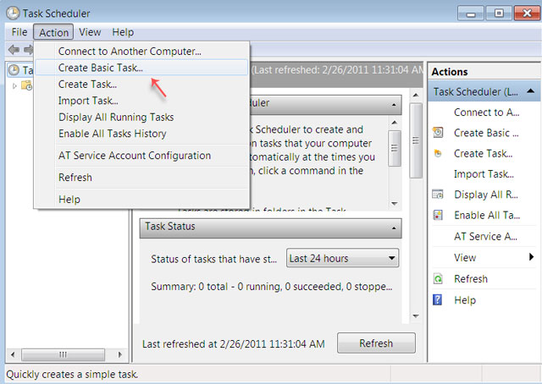Viewport: 542px width, 384px height.
Task: Open the File menu
Action: (19, 32)
